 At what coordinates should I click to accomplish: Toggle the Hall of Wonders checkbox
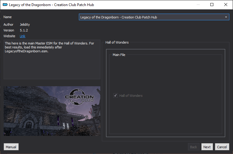[115, 96]
